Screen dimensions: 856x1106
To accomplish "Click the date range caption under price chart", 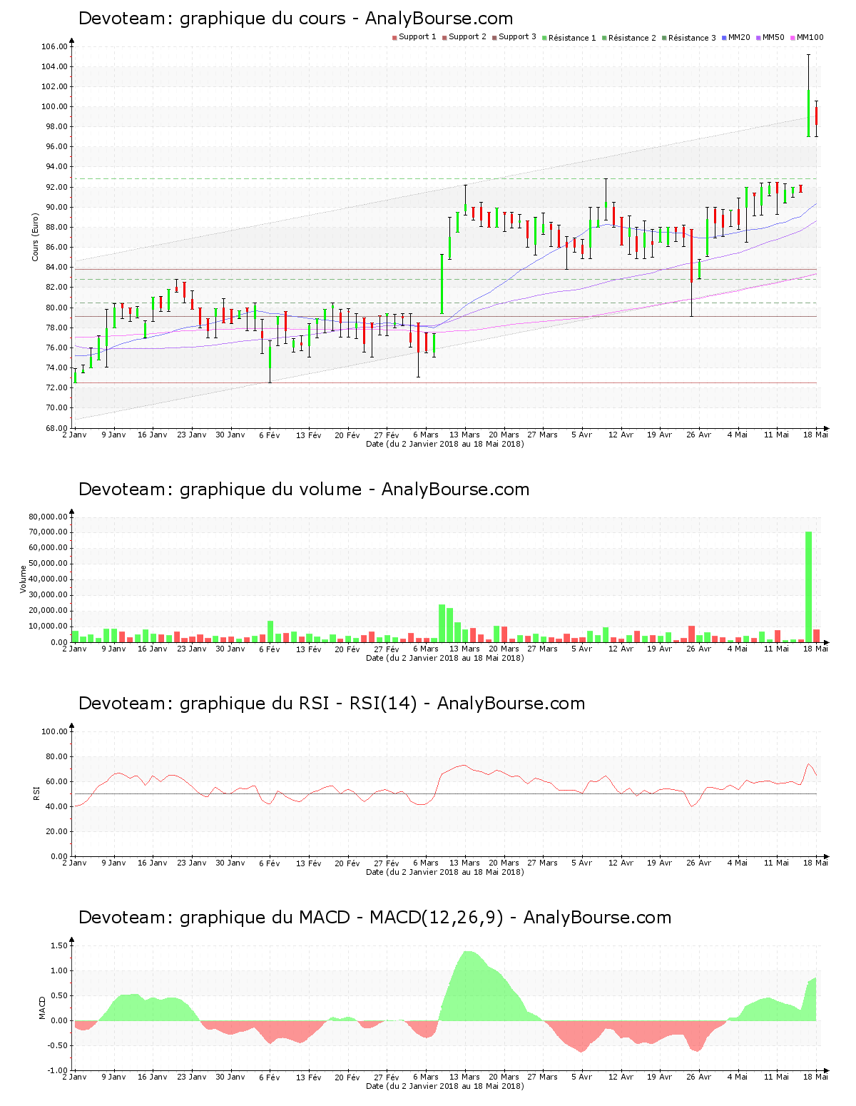I will coord(444,444).
